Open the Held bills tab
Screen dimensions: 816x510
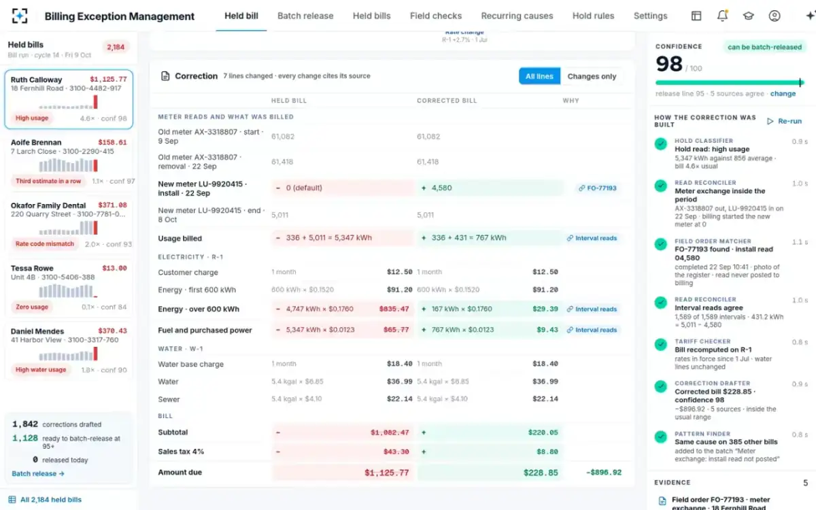(371, 16)
